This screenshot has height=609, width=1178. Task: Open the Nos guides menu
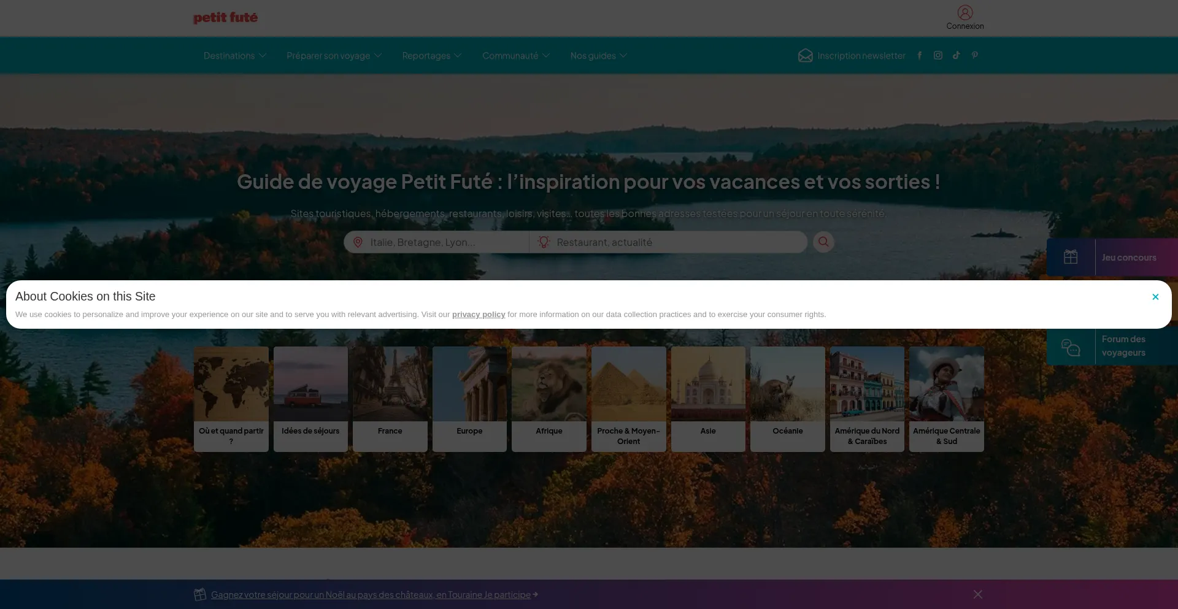[x=598, y=56]
